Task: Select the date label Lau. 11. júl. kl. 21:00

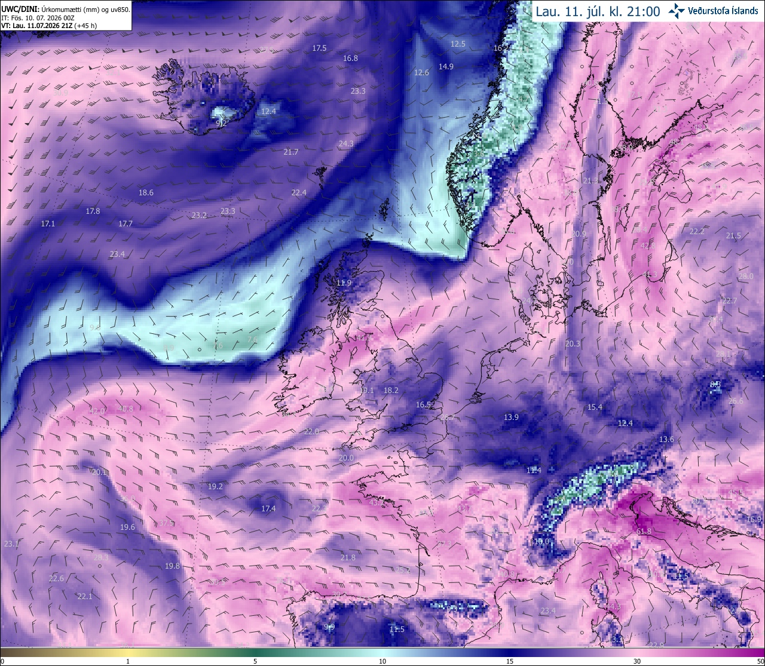Action: coord(598,11)
